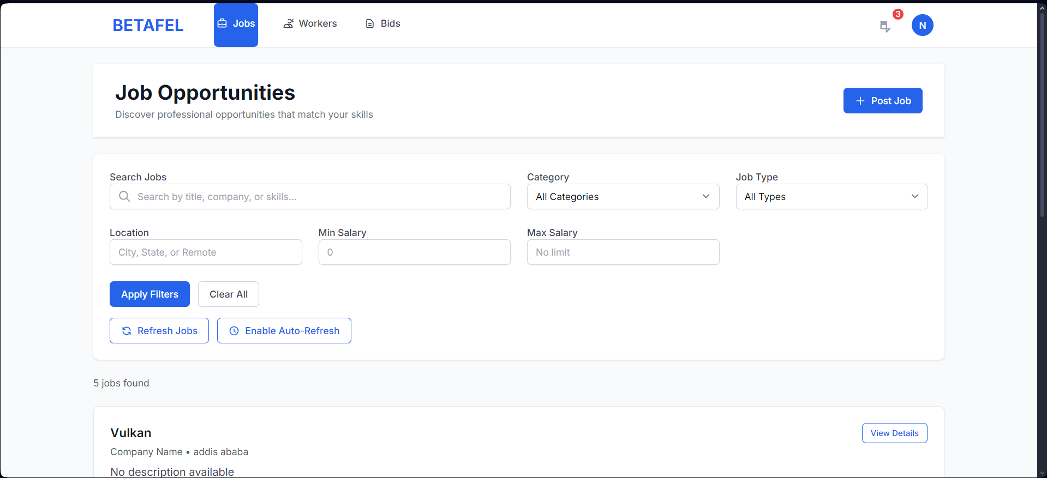
Task: Click the briefcase icon in Jobs tab
Action: pos(222,23)
